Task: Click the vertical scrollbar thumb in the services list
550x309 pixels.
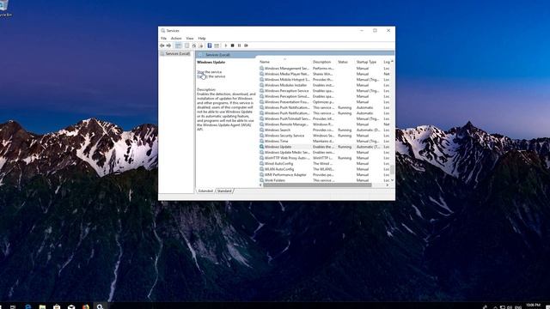Action: tap(392, 170)
